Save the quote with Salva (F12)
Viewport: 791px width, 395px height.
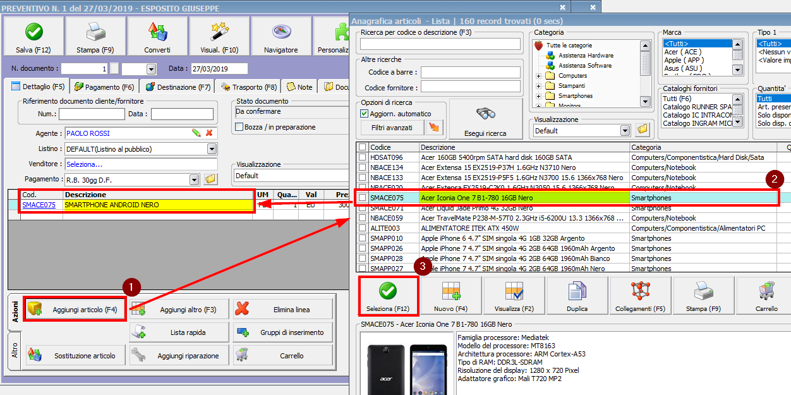(x=33, y=37)
